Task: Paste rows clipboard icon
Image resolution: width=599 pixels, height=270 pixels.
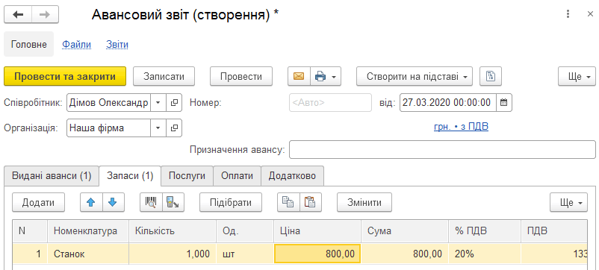Action: point(310,202)
